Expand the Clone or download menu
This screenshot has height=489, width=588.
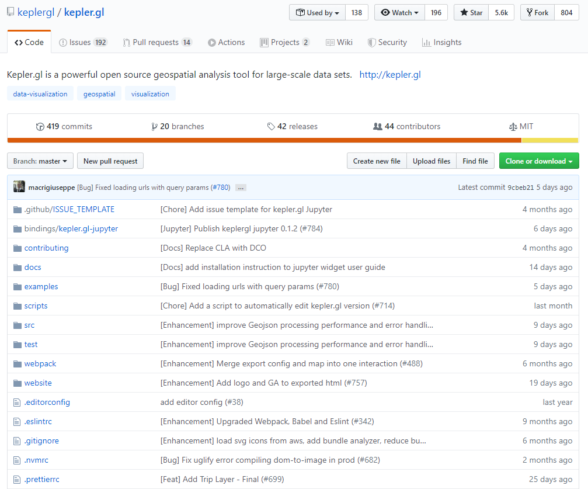point(538,161)
